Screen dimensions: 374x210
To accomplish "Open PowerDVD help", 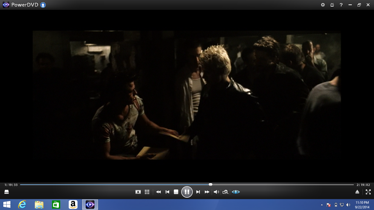I will pos(341,5).
